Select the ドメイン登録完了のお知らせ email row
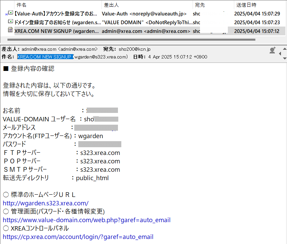Screen dimensions: 287x244 point(57,23)
